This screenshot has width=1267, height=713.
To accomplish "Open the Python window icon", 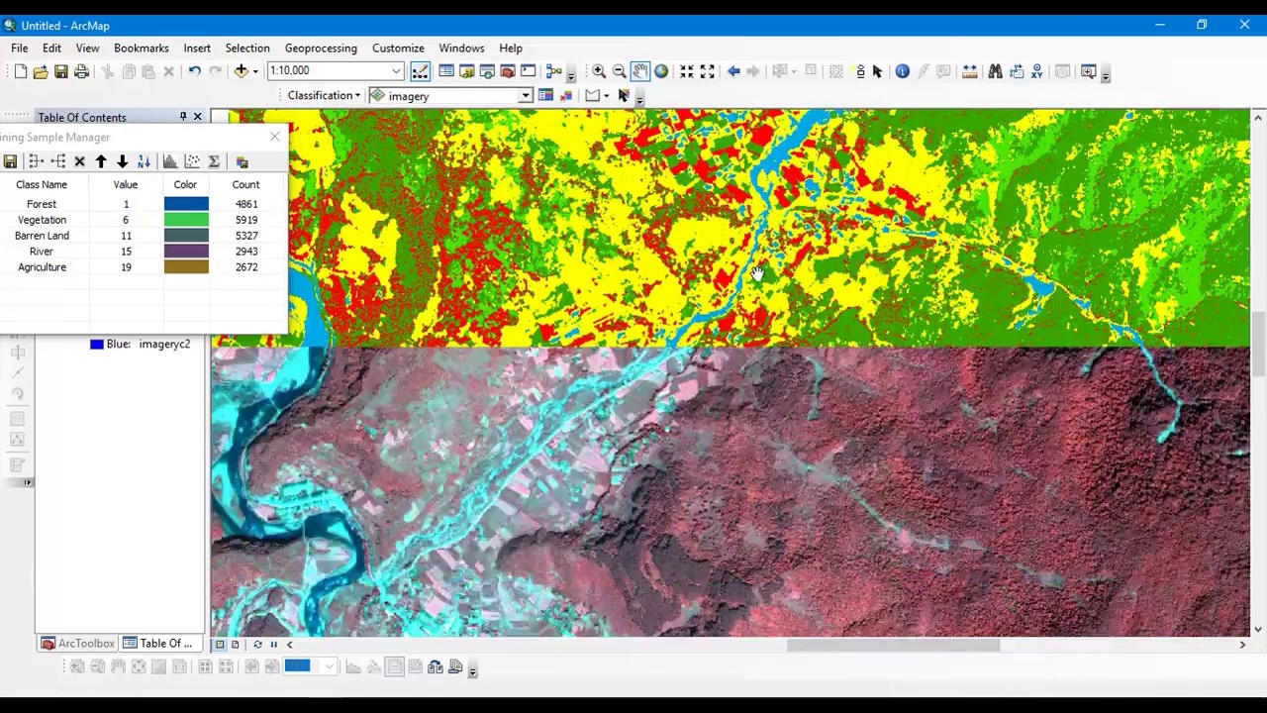I will [528, 71].
